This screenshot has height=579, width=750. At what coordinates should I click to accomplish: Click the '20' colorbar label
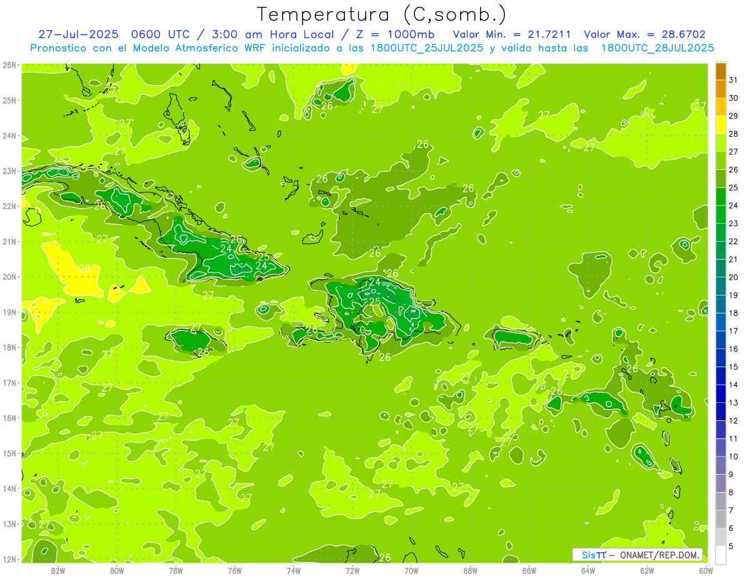click(733, 277)
